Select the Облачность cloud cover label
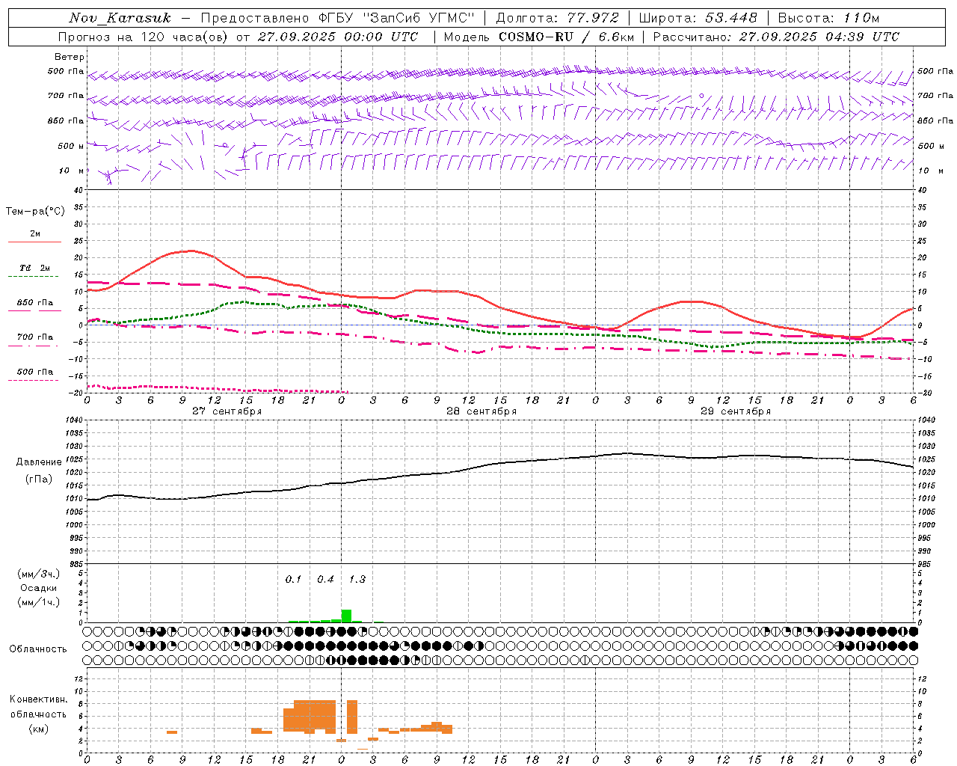This screenshot has height=766, width=957. tap(38, 649)
